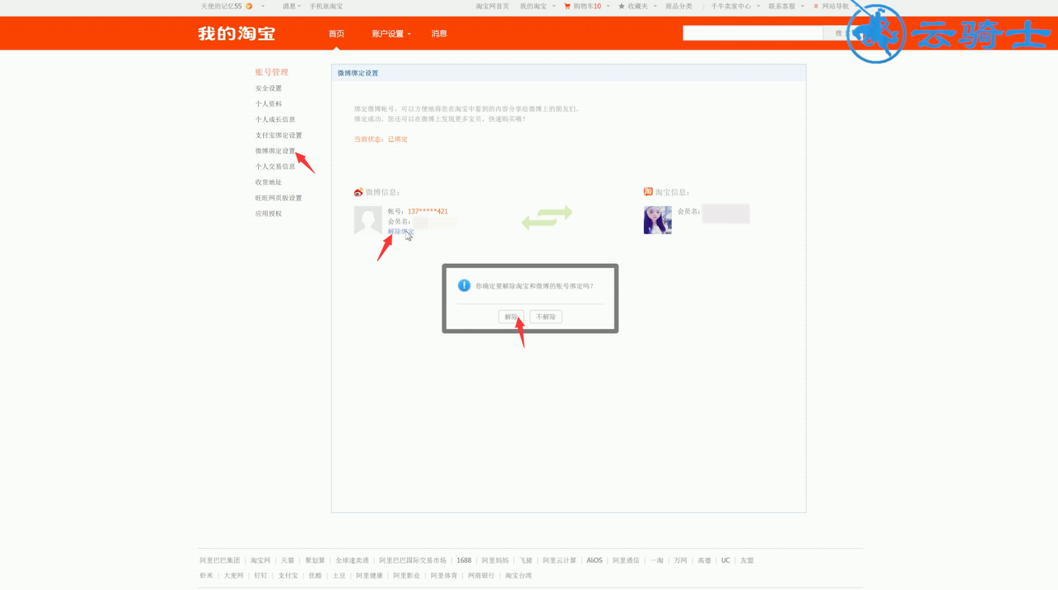
Task: Select 微博绑定设置 in the sidebar
Action: [x=275, y=151]
